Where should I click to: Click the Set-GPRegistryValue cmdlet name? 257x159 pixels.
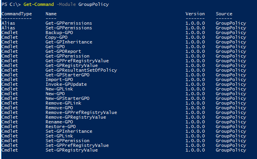pos(72,150)
